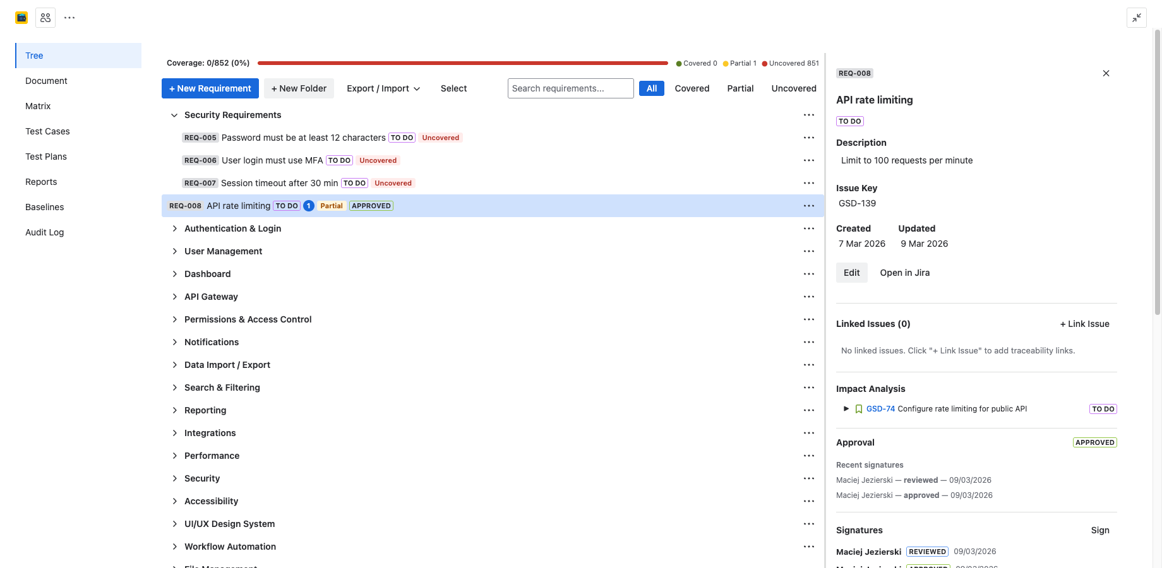Click the red coverage progress bar
Image resolution: width=1162 pixels, height=568 pixels.
(463, 62)
